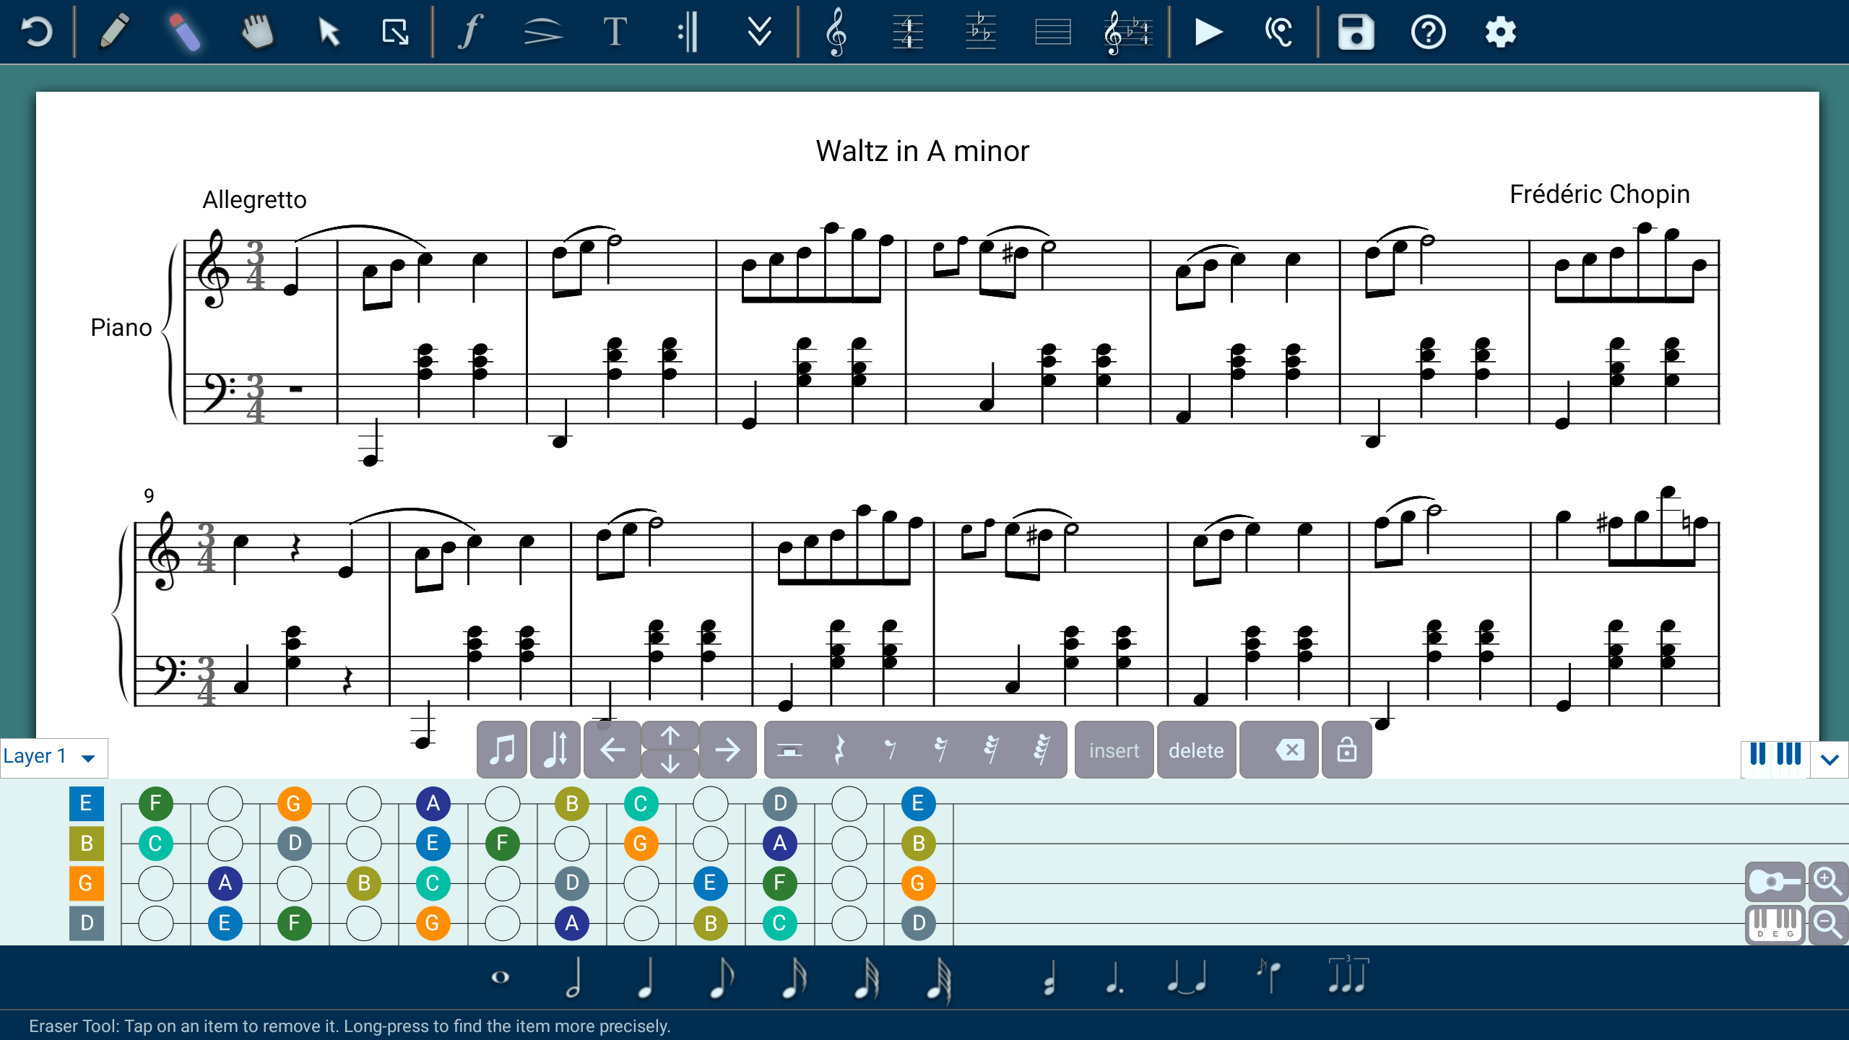Start playback of the score

[x=1208, y=32]
